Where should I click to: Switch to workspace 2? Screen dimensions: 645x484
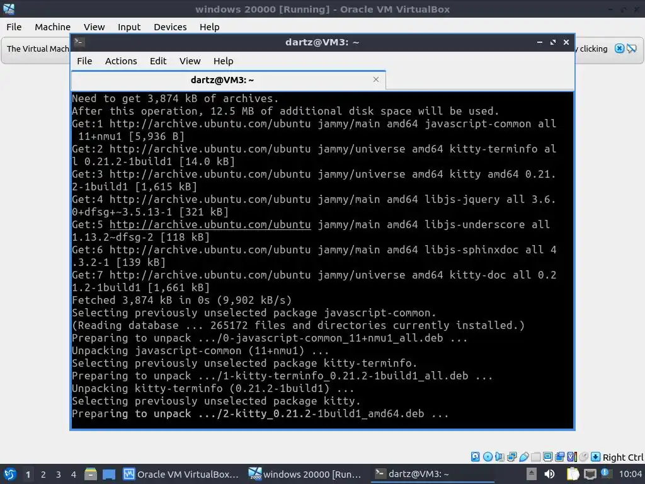coord(43,475)
